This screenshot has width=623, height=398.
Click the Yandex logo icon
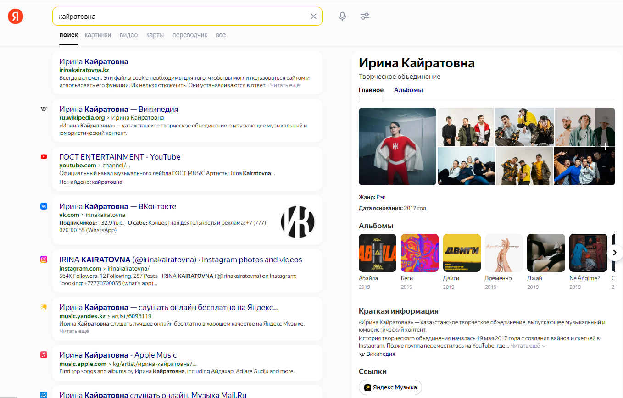coord(15,17)
